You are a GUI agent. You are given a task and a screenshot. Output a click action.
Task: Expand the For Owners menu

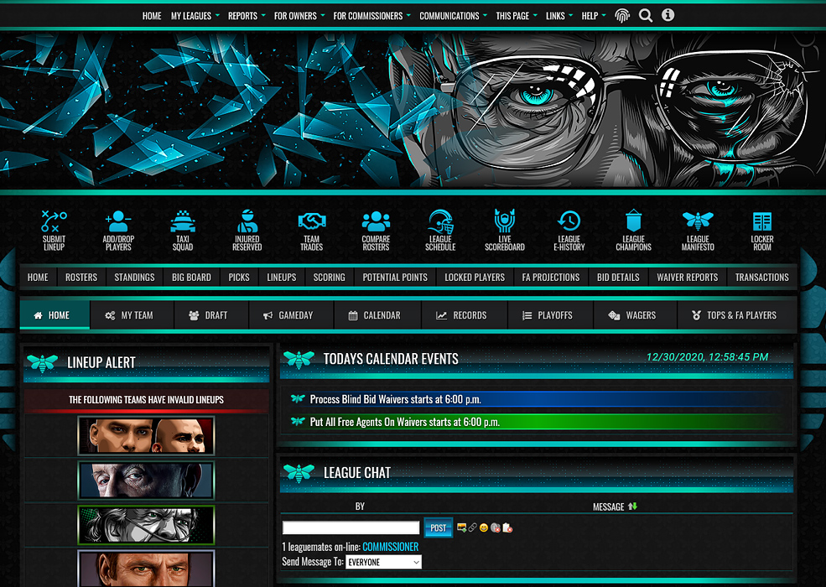299,16
